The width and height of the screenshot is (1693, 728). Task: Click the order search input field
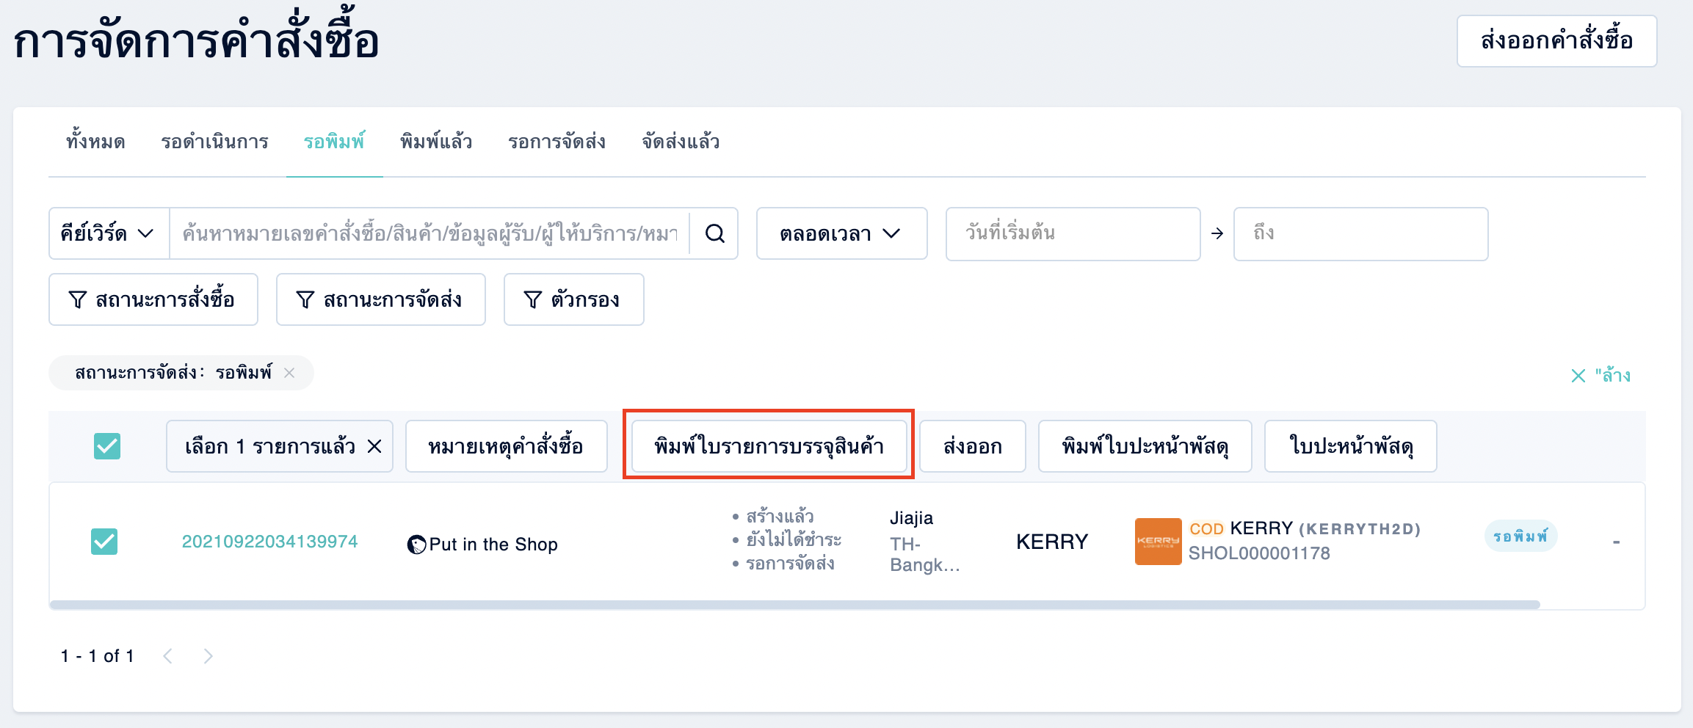pyautogui.click(x=429, y=233)
